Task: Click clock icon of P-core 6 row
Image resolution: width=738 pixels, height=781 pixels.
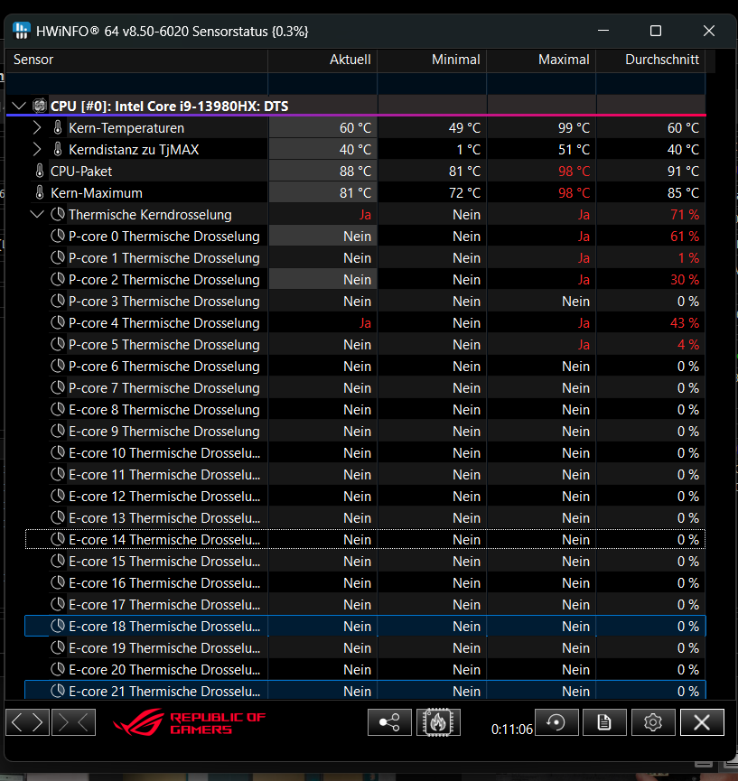Action: [58, 366]
